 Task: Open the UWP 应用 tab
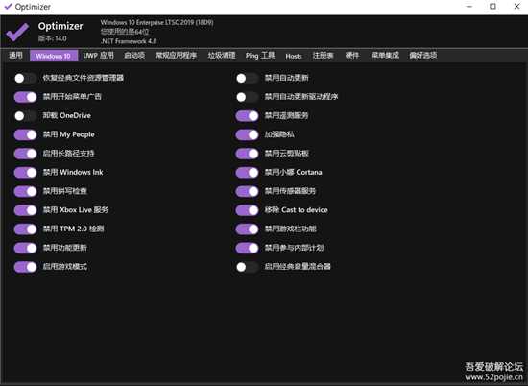tap(98, 56)
